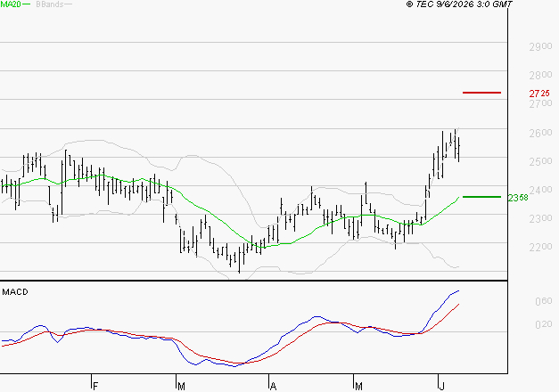The height and width of the screenshot is (392, 559).
Task: Click the M marker for March
Action: coord(181,386)
